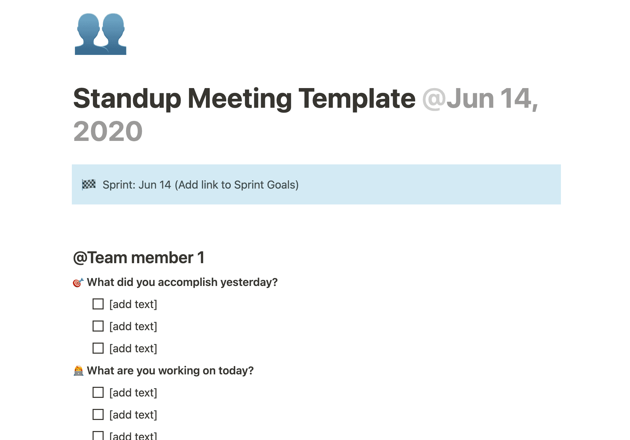Click the first [add text] placeholder under yesterday
This screenshot has height=440, width=630.
[x=133, y=304]
